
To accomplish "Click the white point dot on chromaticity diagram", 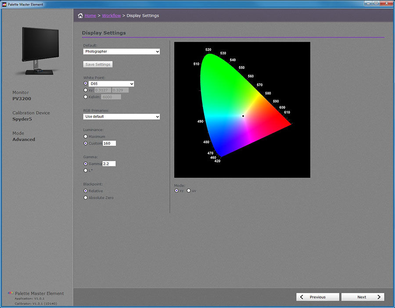I will click(243, 116).
